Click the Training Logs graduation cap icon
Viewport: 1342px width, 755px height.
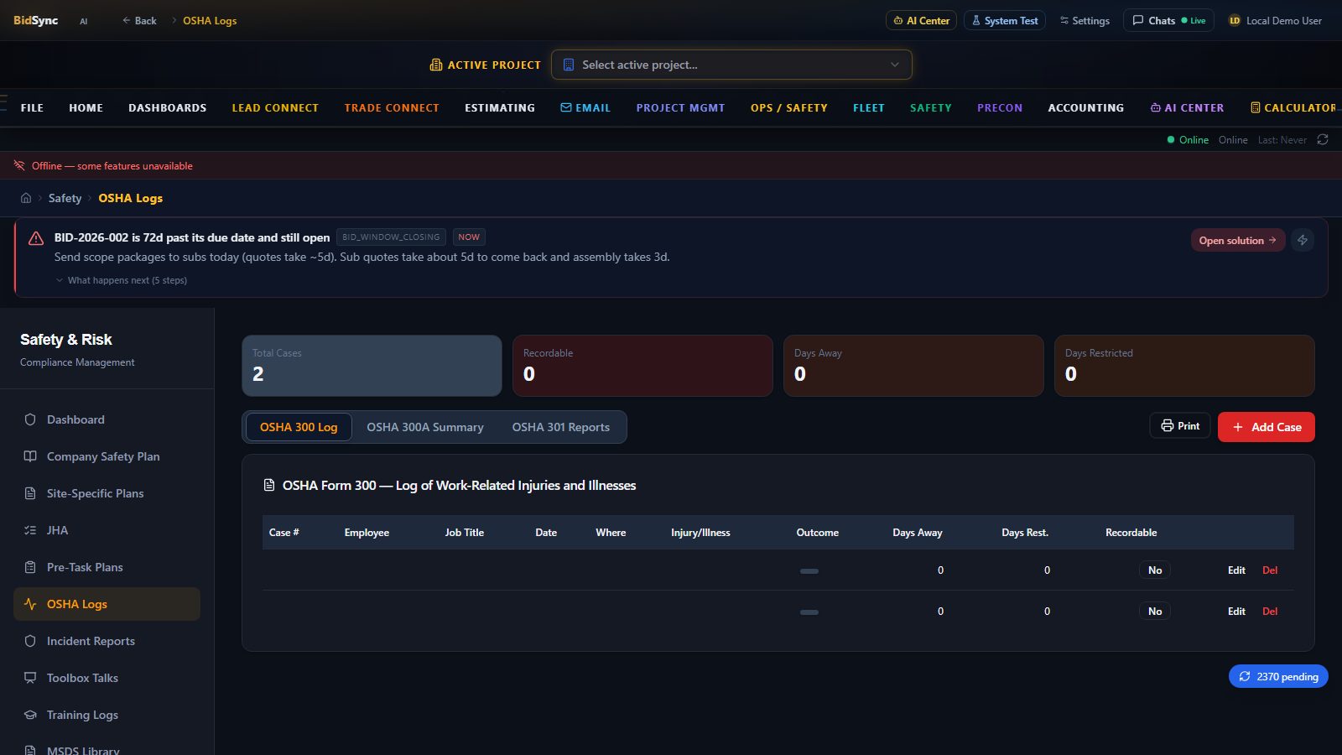coord(30,715)
